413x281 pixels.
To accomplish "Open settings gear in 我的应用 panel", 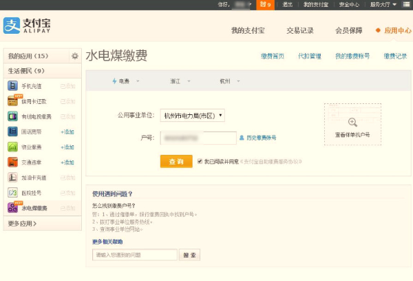I will point(74,56).
